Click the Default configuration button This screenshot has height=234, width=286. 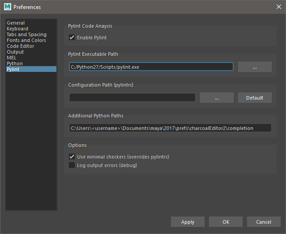pos(255,98)
